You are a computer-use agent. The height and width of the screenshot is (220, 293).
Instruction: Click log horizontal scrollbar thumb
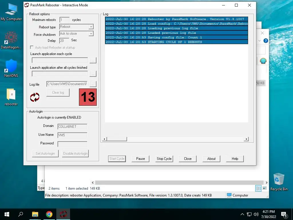tap(117, 139)
